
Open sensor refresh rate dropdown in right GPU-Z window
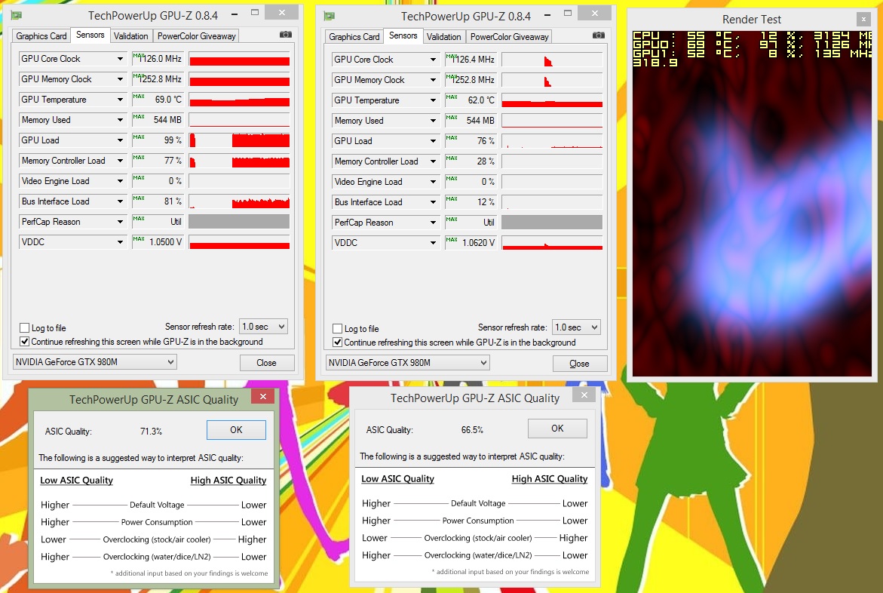coord(577,327)
